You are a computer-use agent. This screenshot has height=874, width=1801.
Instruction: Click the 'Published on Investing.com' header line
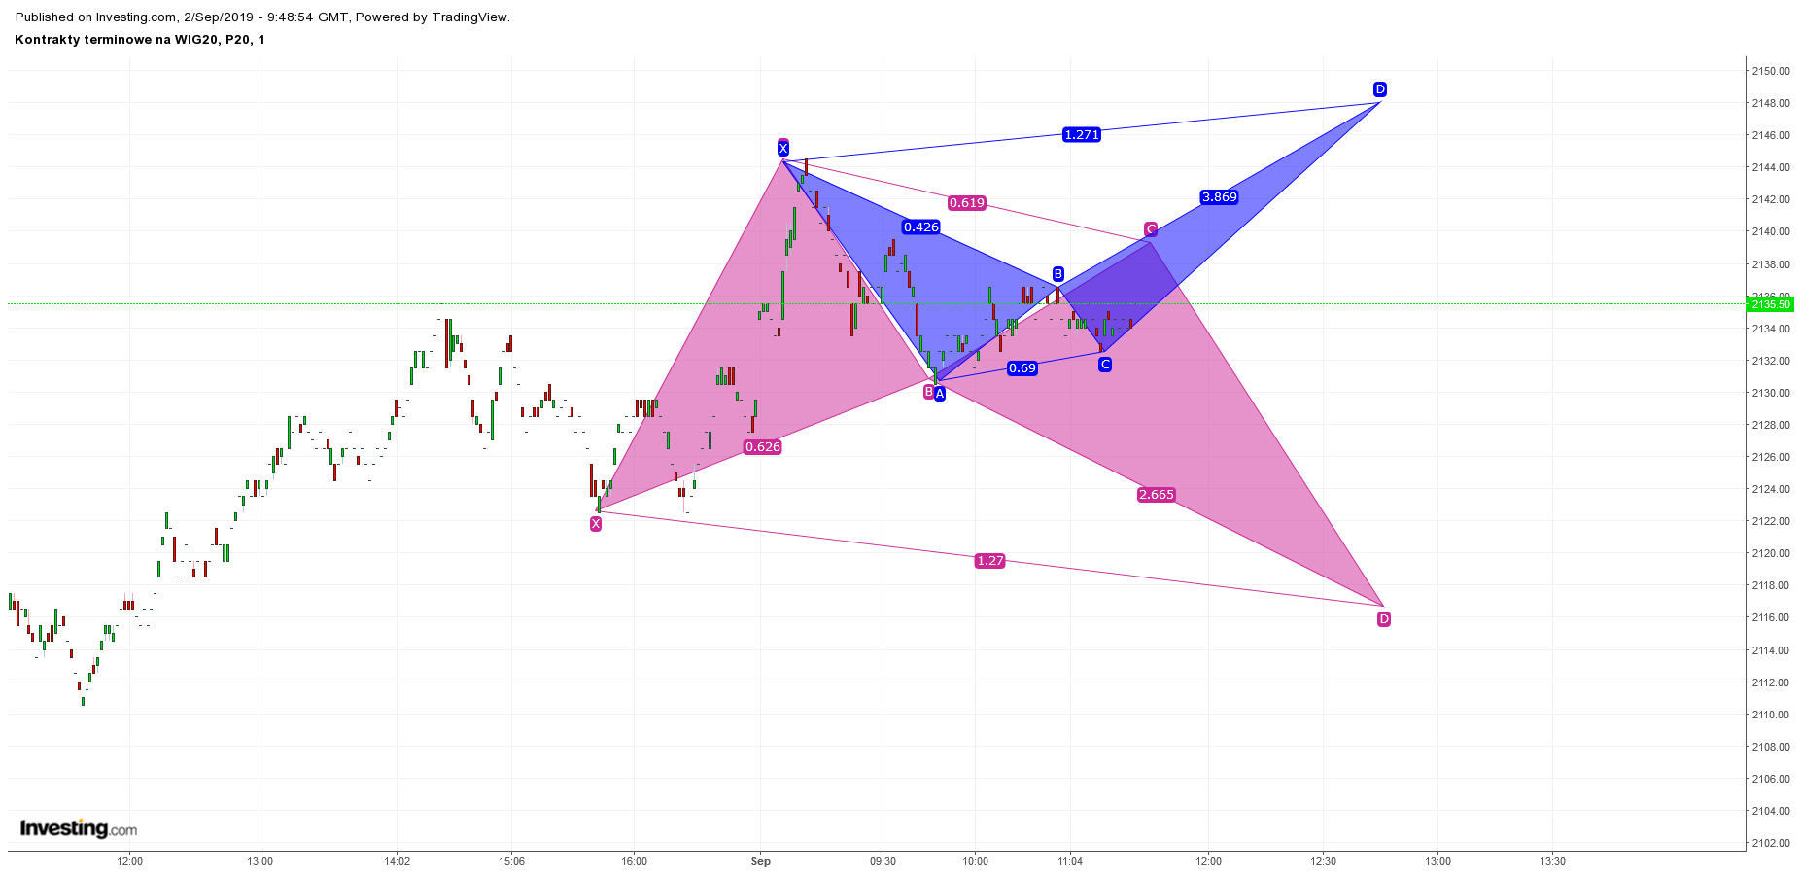[x=262, y=17]
